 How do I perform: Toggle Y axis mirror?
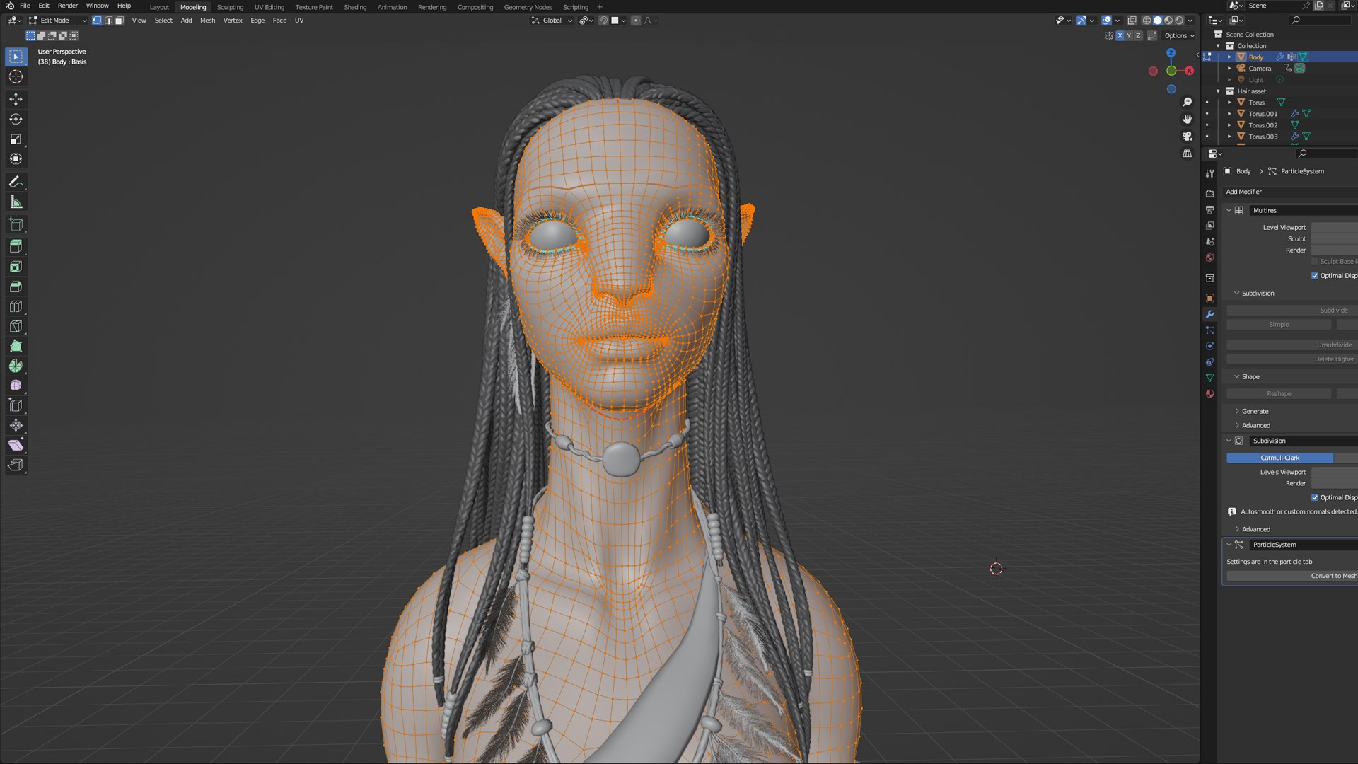(1129, 35)
